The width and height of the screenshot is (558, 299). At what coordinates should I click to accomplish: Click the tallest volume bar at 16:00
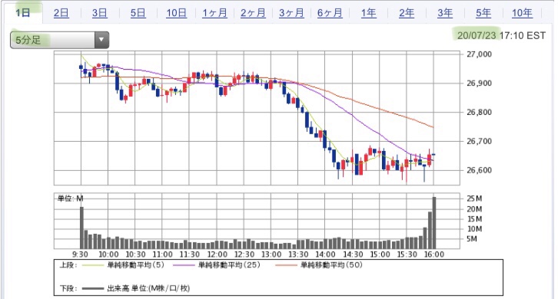click(434, 222)
